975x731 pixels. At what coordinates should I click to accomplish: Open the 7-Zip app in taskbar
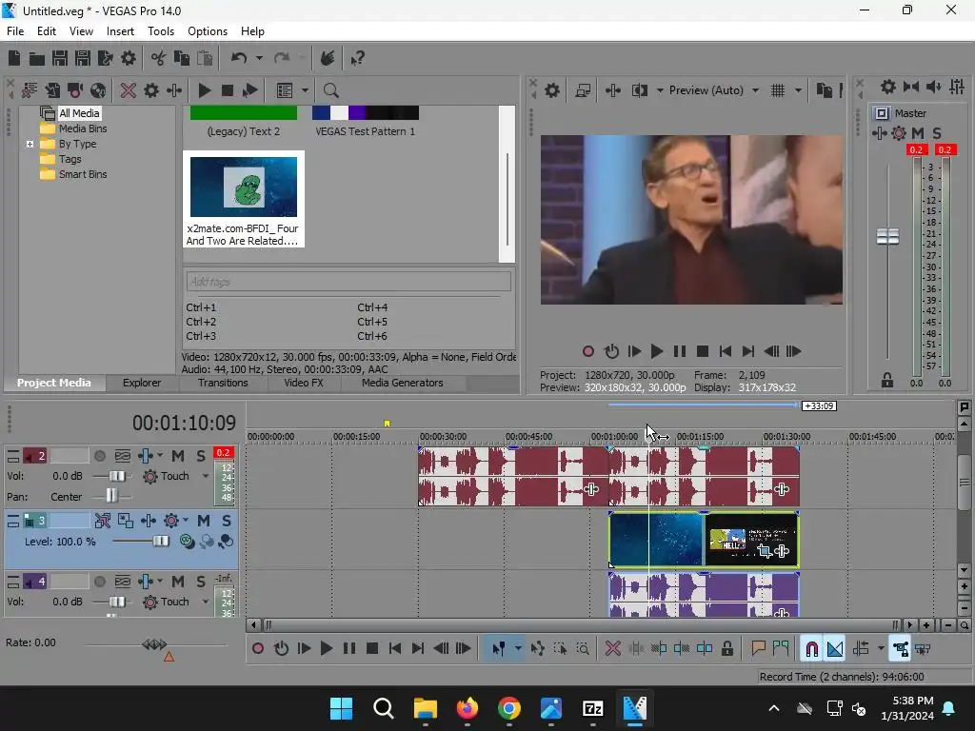tap(592, 708)
